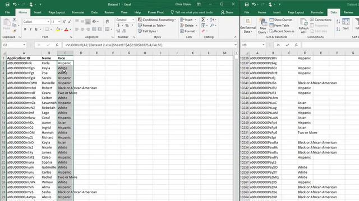Open Review tab in Dataset 2 window

[x=348, y=12]
